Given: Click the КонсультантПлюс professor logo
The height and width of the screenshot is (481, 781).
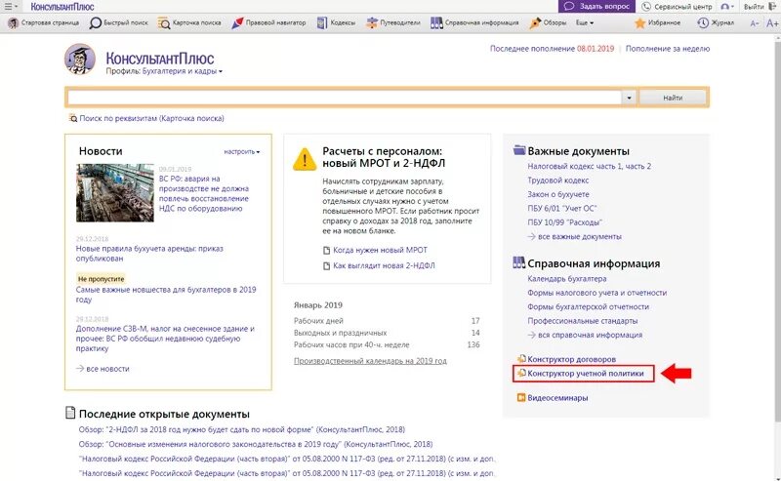Looking at the screenshot, I should pos(80,60).
